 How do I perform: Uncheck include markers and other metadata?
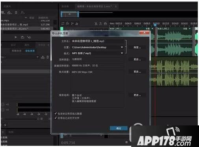click(56, 114)
